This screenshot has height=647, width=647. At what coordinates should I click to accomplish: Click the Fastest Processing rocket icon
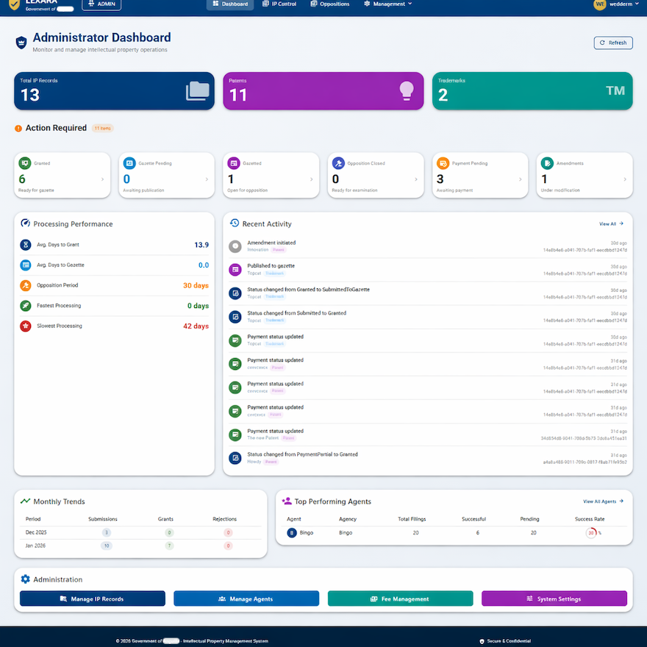(x=26, y=306)
